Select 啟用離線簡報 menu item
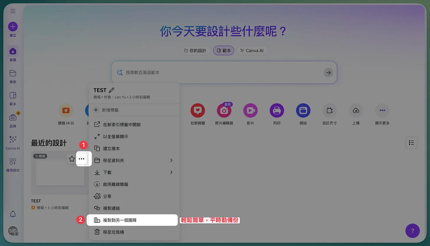 tap(134, 184)
